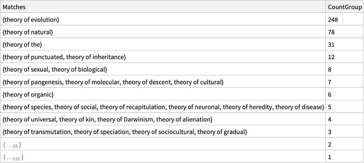Select the {theory of organic} cell
Screen dimensions: 364x163
[x=28, y=95]
